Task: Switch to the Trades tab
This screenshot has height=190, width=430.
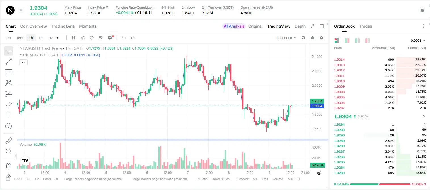Action: 366,26
